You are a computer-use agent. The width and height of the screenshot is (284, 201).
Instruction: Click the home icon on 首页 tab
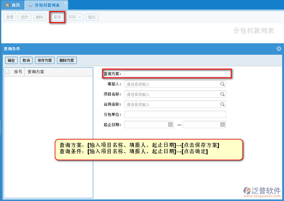(8, 5)
